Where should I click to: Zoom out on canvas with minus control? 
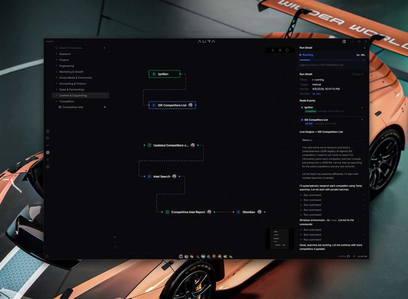(x=115, y=242)
